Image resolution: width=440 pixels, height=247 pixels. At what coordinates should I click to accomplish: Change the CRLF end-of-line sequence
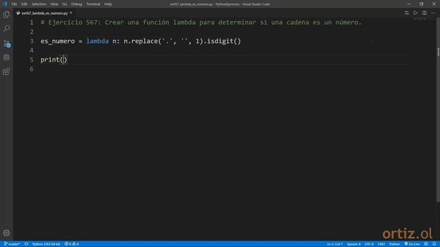[x=381, y=244]
